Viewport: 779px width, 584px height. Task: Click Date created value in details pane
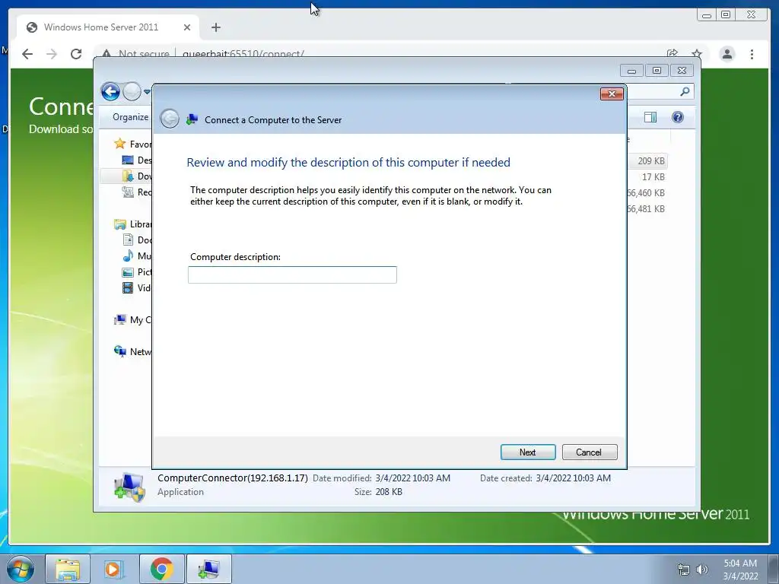click(x=574, y=478)
